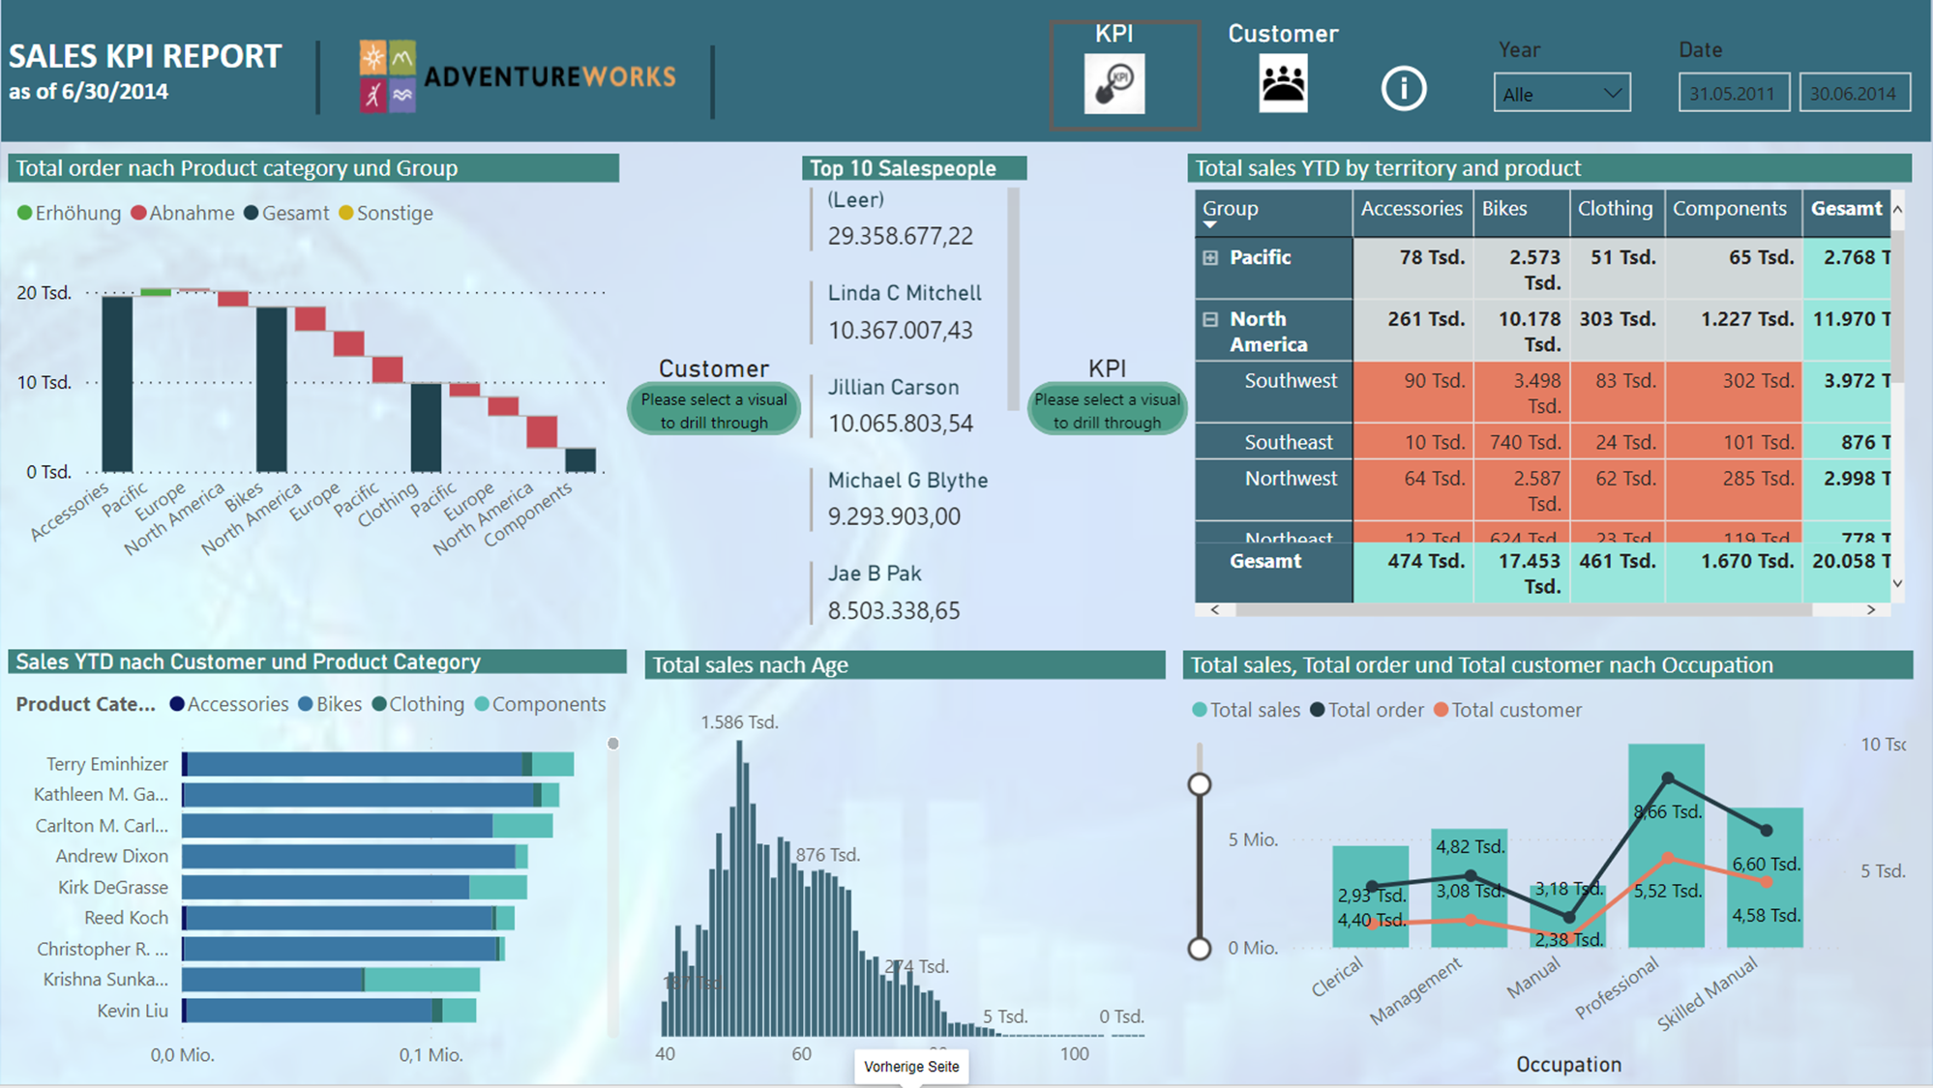Click Pacific Bikes value 2.573 Tsd.
The height and width of the screenshot is (1088, 1933).
tap(1522, 270)
